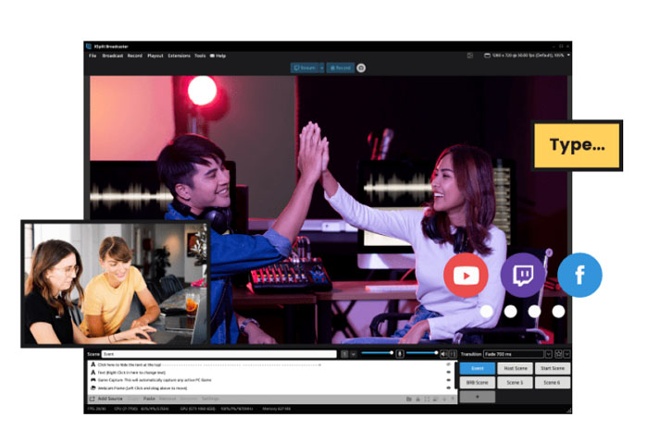Click Paste in the sources toolbar

pos(149,399)
